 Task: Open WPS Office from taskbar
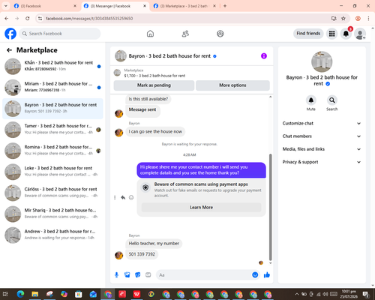tap(136, 294)
